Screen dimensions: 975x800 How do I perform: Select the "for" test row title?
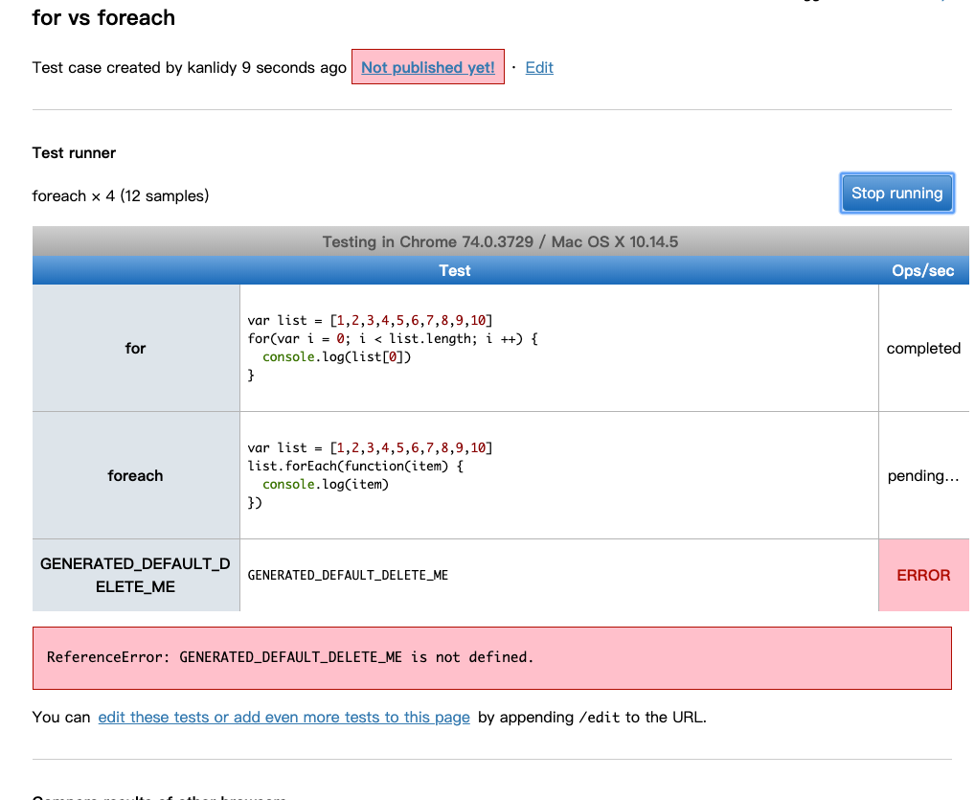135,349
